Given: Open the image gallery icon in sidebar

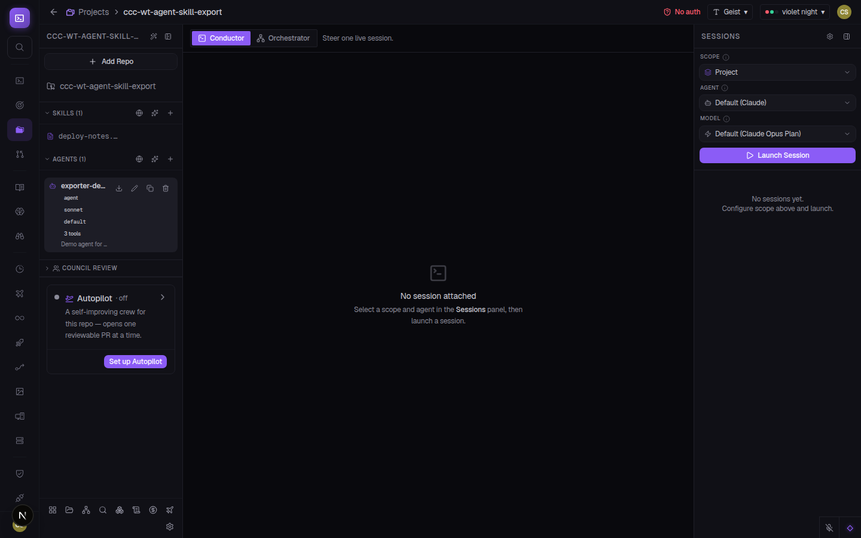Looking at the screenshot, I should point(20,392).
